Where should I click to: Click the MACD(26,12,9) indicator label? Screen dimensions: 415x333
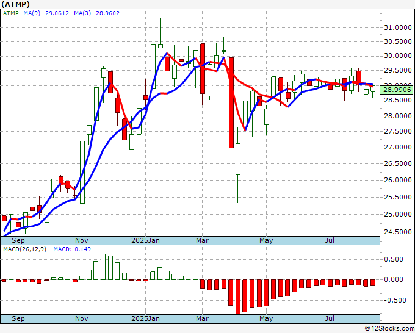[x=24, y=249]
